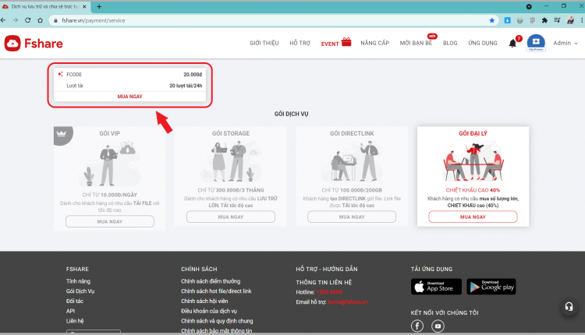Email hotro@fshare.vn support link

[x=348, y=302]
